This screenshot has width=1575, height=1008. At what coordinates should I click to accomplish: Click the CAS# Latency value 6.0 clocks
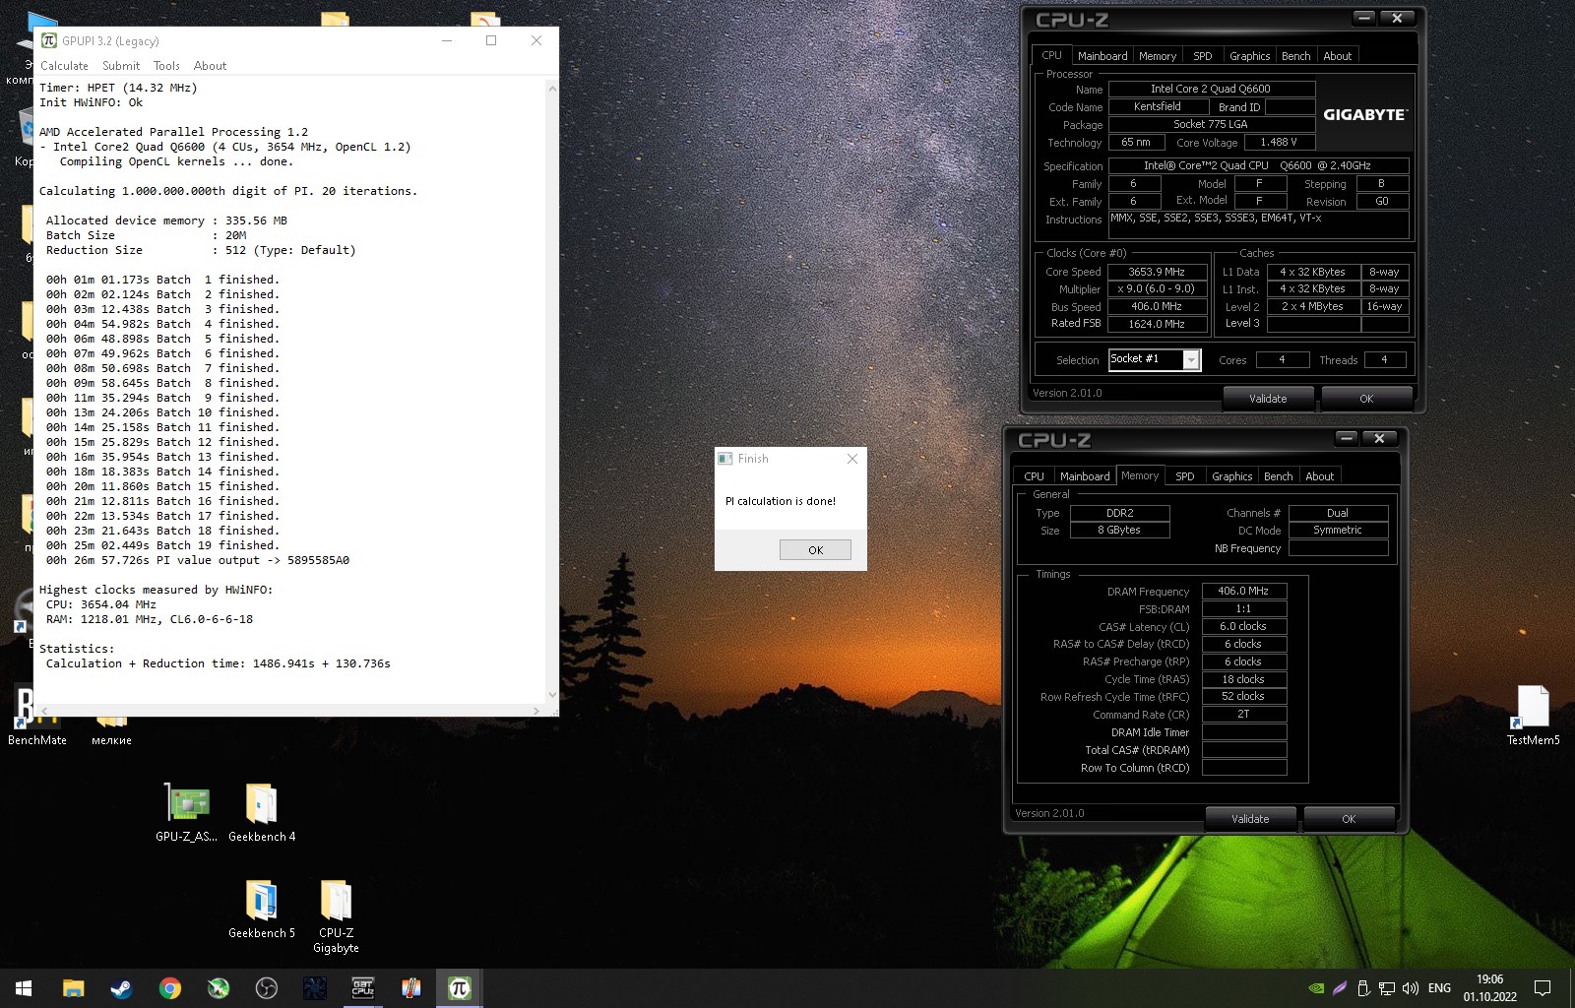[x=1243, y=626]
